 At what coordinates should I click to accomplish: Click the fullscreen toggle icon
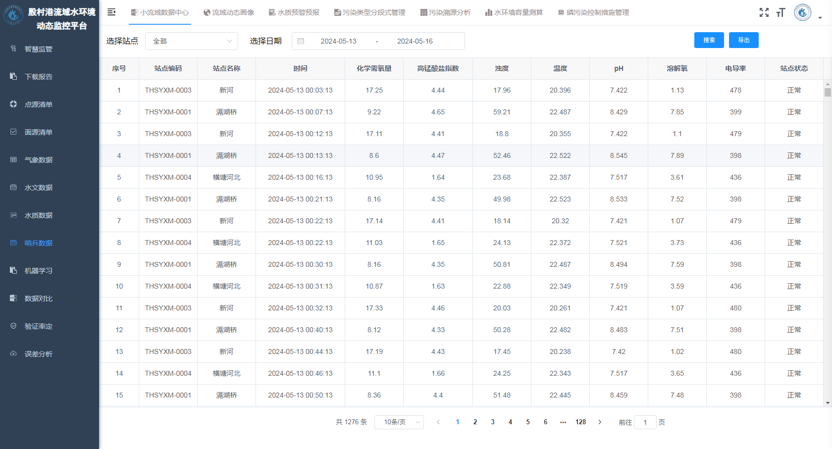point(764,12)
